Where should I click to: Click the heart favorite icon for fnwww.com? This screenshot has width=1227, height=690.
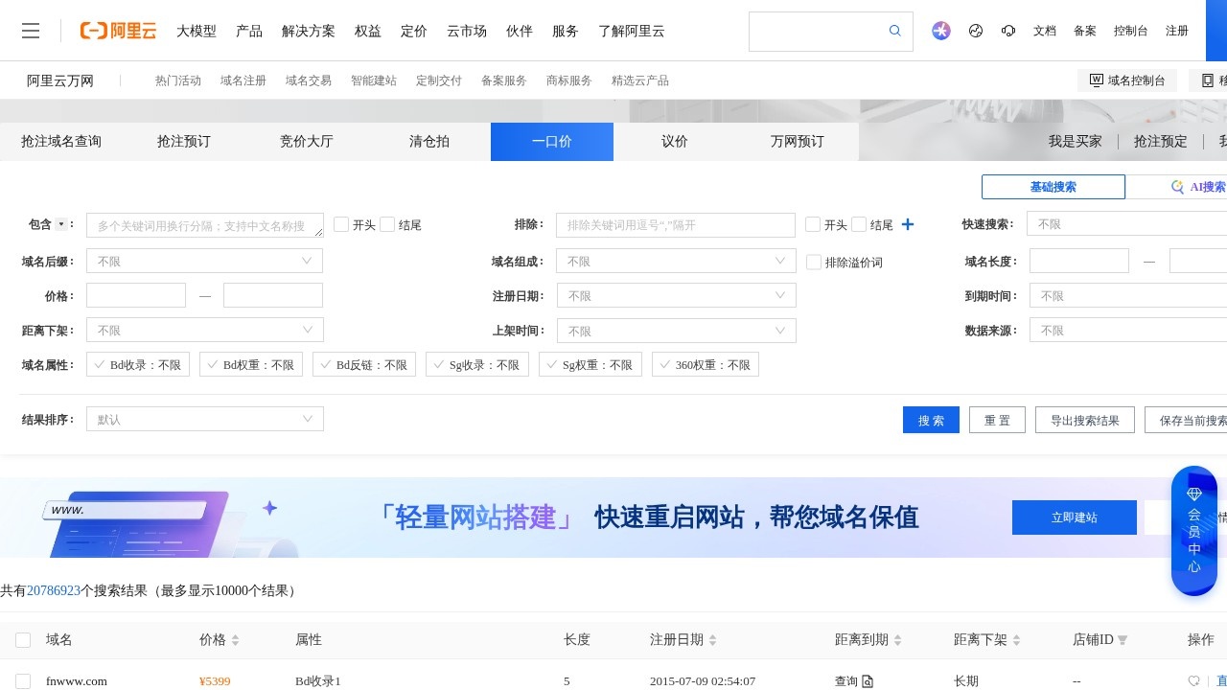1193,681
